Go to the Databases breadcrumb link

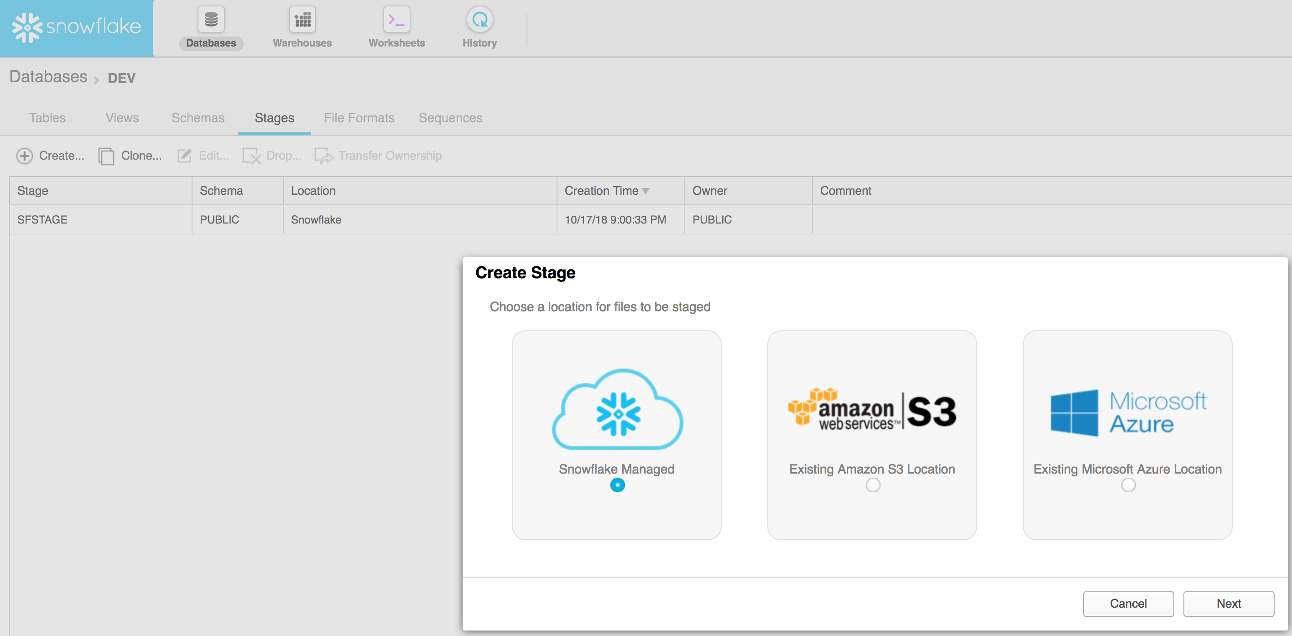click(x=48, y=77)
